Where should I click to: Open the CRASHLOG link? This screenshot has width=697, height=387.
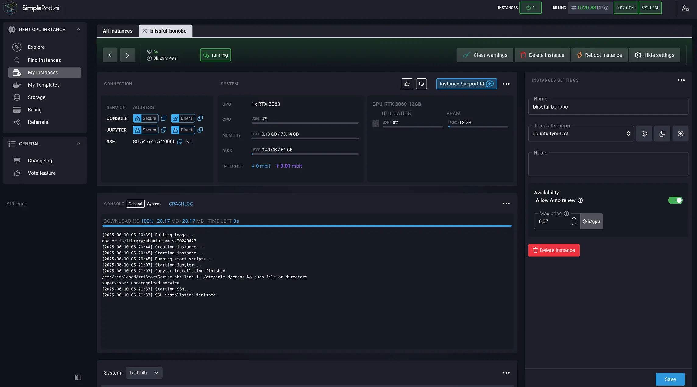point(181,204)
